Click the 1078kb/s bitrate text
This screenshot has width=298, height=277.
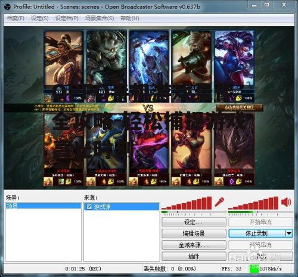click(x=271, y=269)
